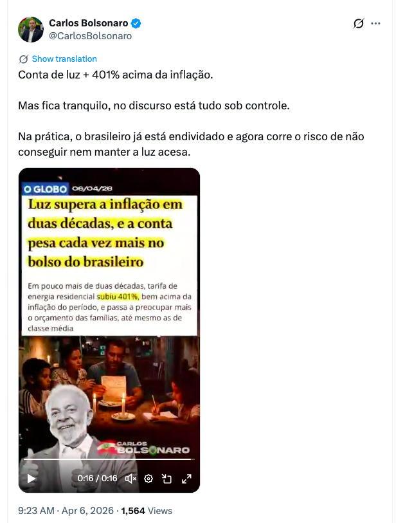Click the O Globo headline in video
The height and width of the screenshot is (523, 405).
(105, 233)
